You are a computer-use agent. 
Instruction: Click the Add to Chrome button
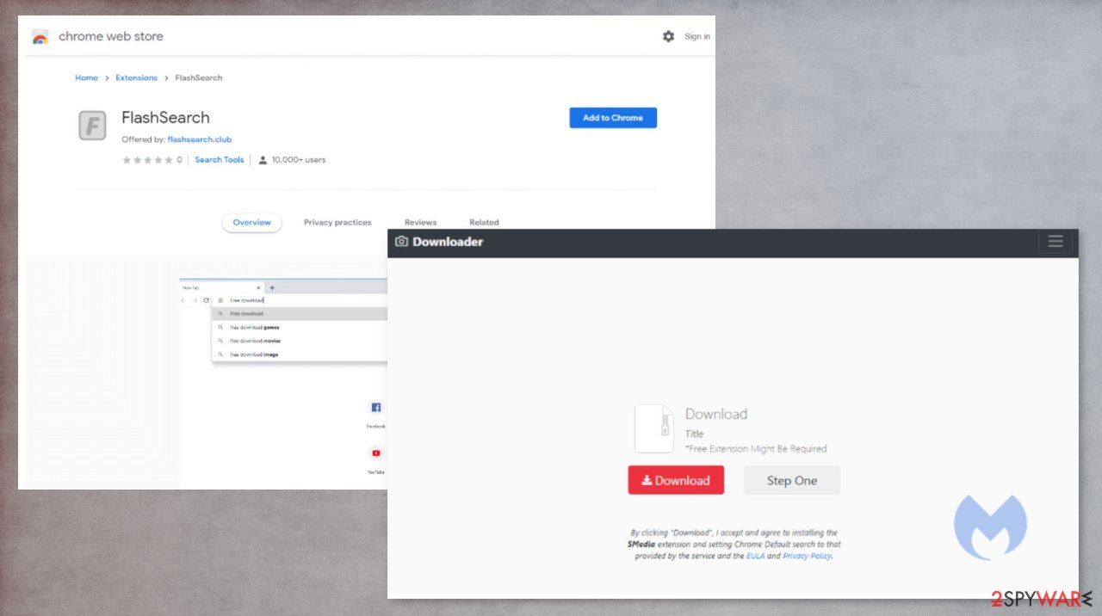(613, 118)
